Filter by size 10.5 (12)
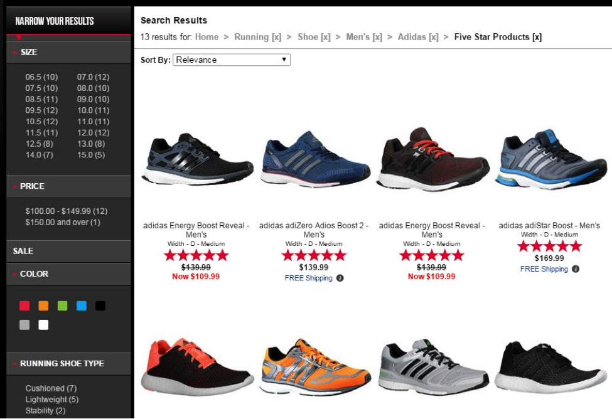 coord(41,121)
